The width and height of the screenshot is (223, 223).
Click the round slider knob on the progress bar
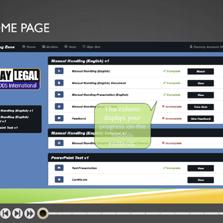click(x=43, y=213)
